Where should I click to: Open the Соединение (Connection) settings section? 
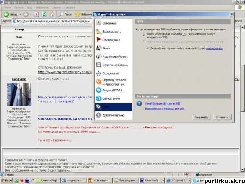(113, 74)
